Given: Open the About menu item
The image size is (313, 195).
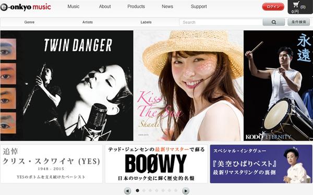Looking at the screenshot, I should tap(105, 6).
